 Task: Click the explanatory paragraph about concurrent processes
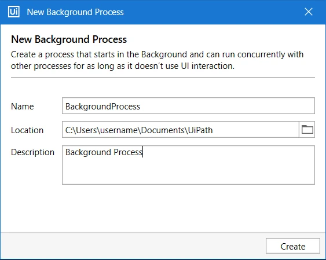pyautogui.click(x=157, y=60)
